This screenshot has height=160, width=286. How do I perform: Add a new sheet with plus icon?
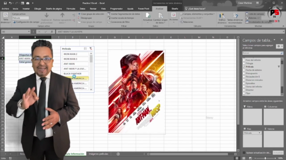point(118,154)
